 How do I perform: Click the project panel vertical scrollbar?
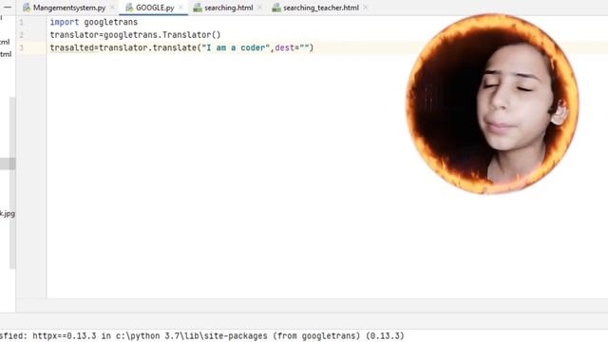click(x=12, y=182)
